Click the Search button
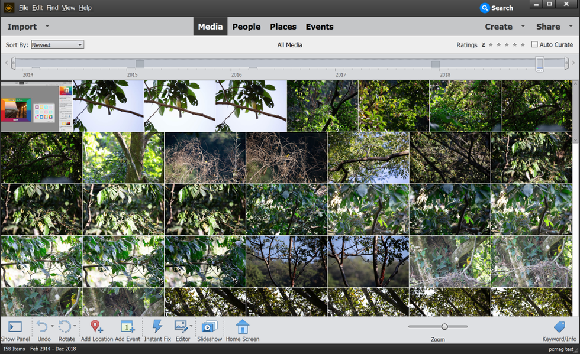 click(497, 8)
